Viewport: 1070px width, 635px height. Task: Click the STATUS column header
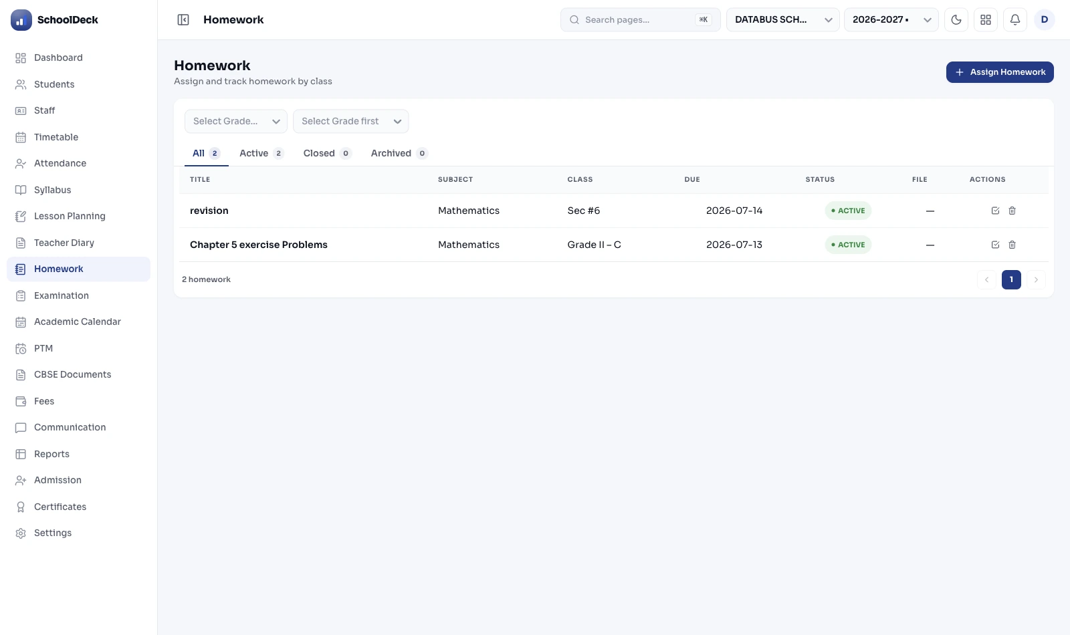(x=820, y=180)
